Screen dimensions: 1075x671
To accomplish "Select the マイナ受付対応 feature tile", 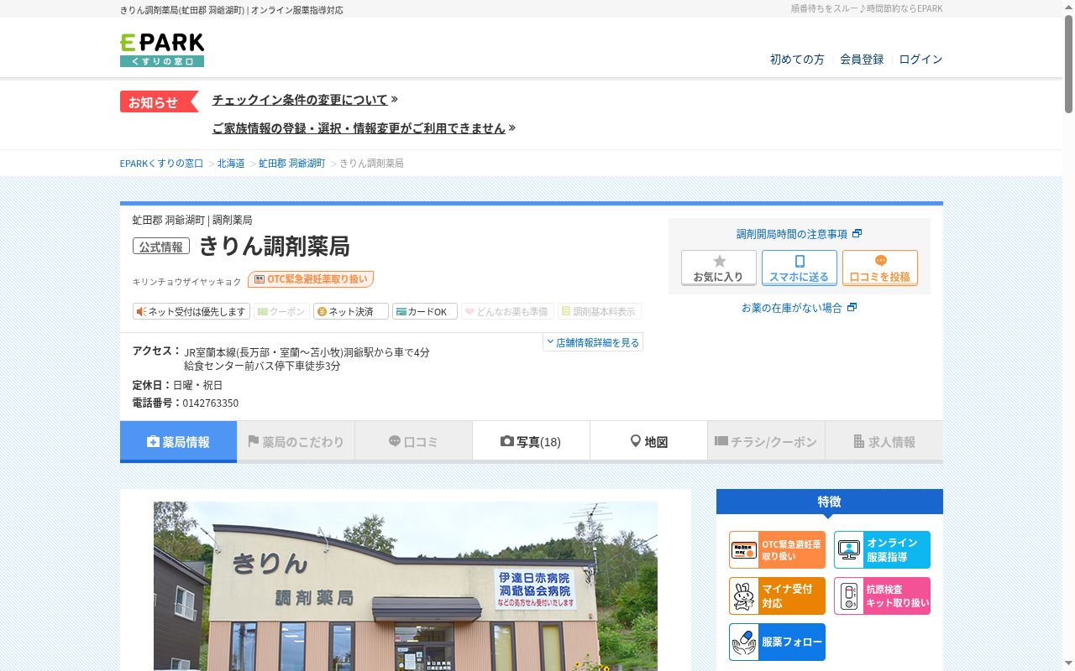I will click(777, 596).
